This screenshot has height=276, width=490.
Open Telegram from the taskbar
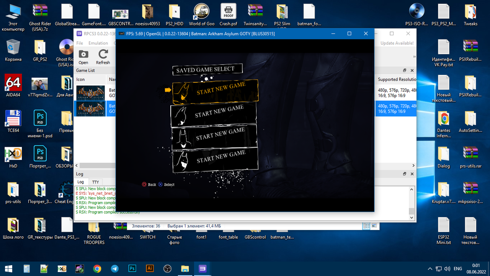(x=114, y=269)
